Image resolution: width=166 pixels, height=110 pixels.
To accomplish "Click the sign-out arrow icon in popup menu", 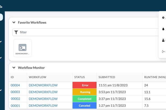I will (x=163, y=51).
